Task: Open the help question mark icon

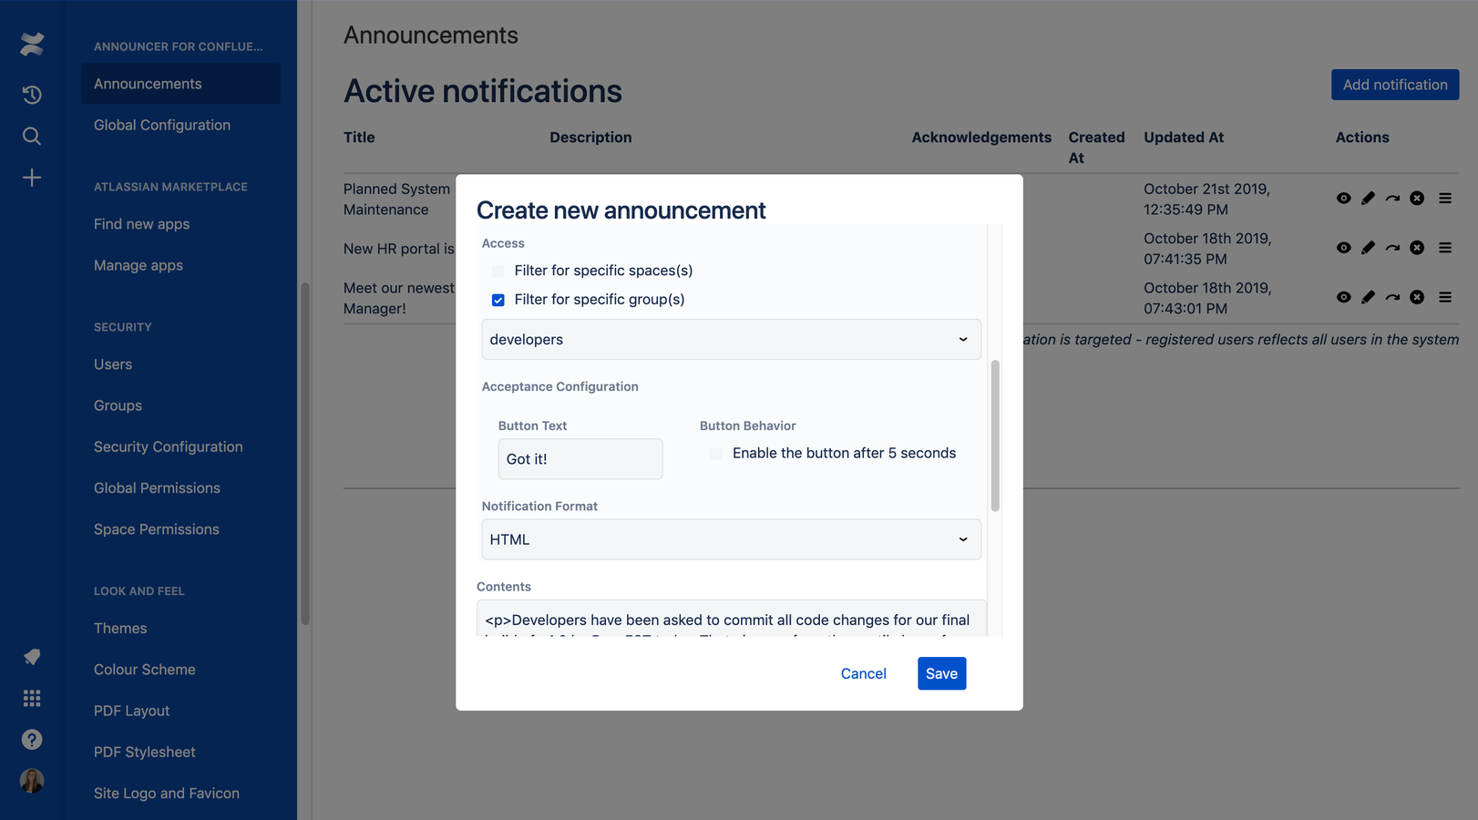Action: 32,740
